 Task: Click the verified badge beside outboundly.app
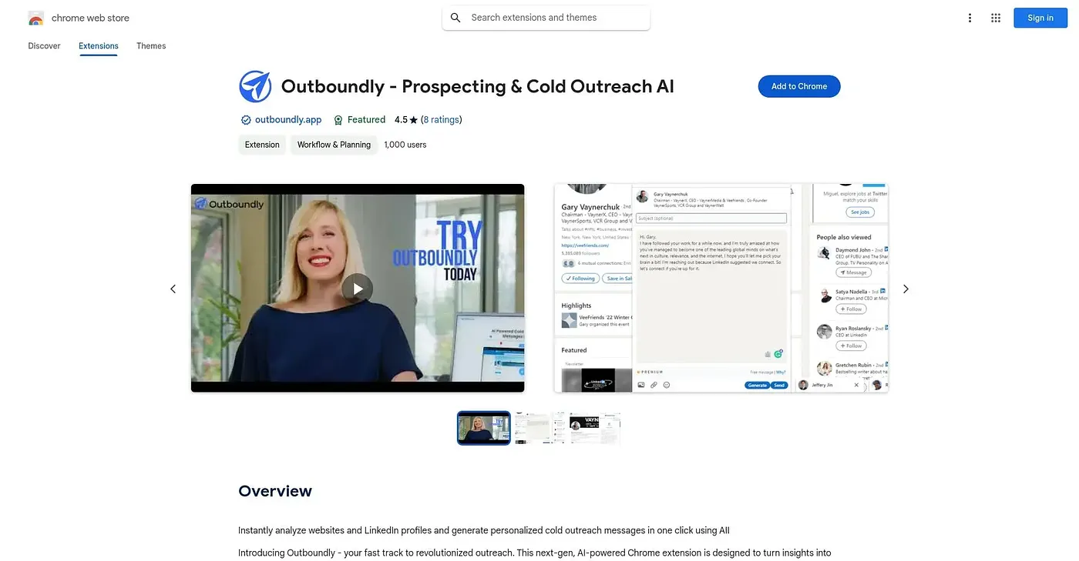pyautogui.click(x=246, y=120)
